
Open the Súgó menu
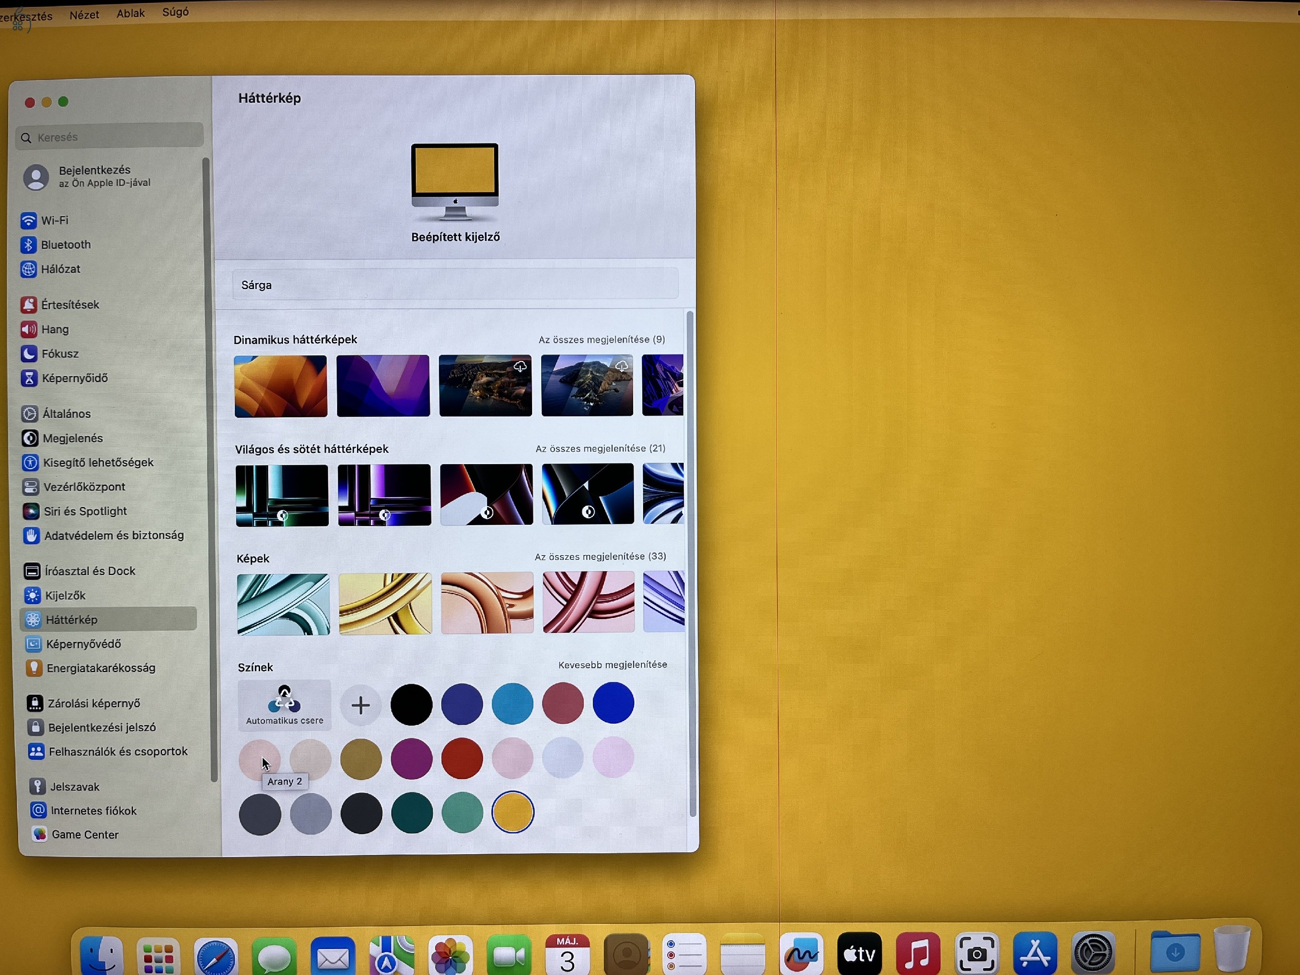click(x=175, y=12)
